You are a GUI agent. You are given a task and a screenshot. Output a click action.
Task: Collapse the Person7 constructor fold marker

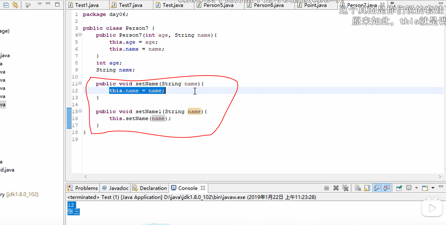click(80, 35)
